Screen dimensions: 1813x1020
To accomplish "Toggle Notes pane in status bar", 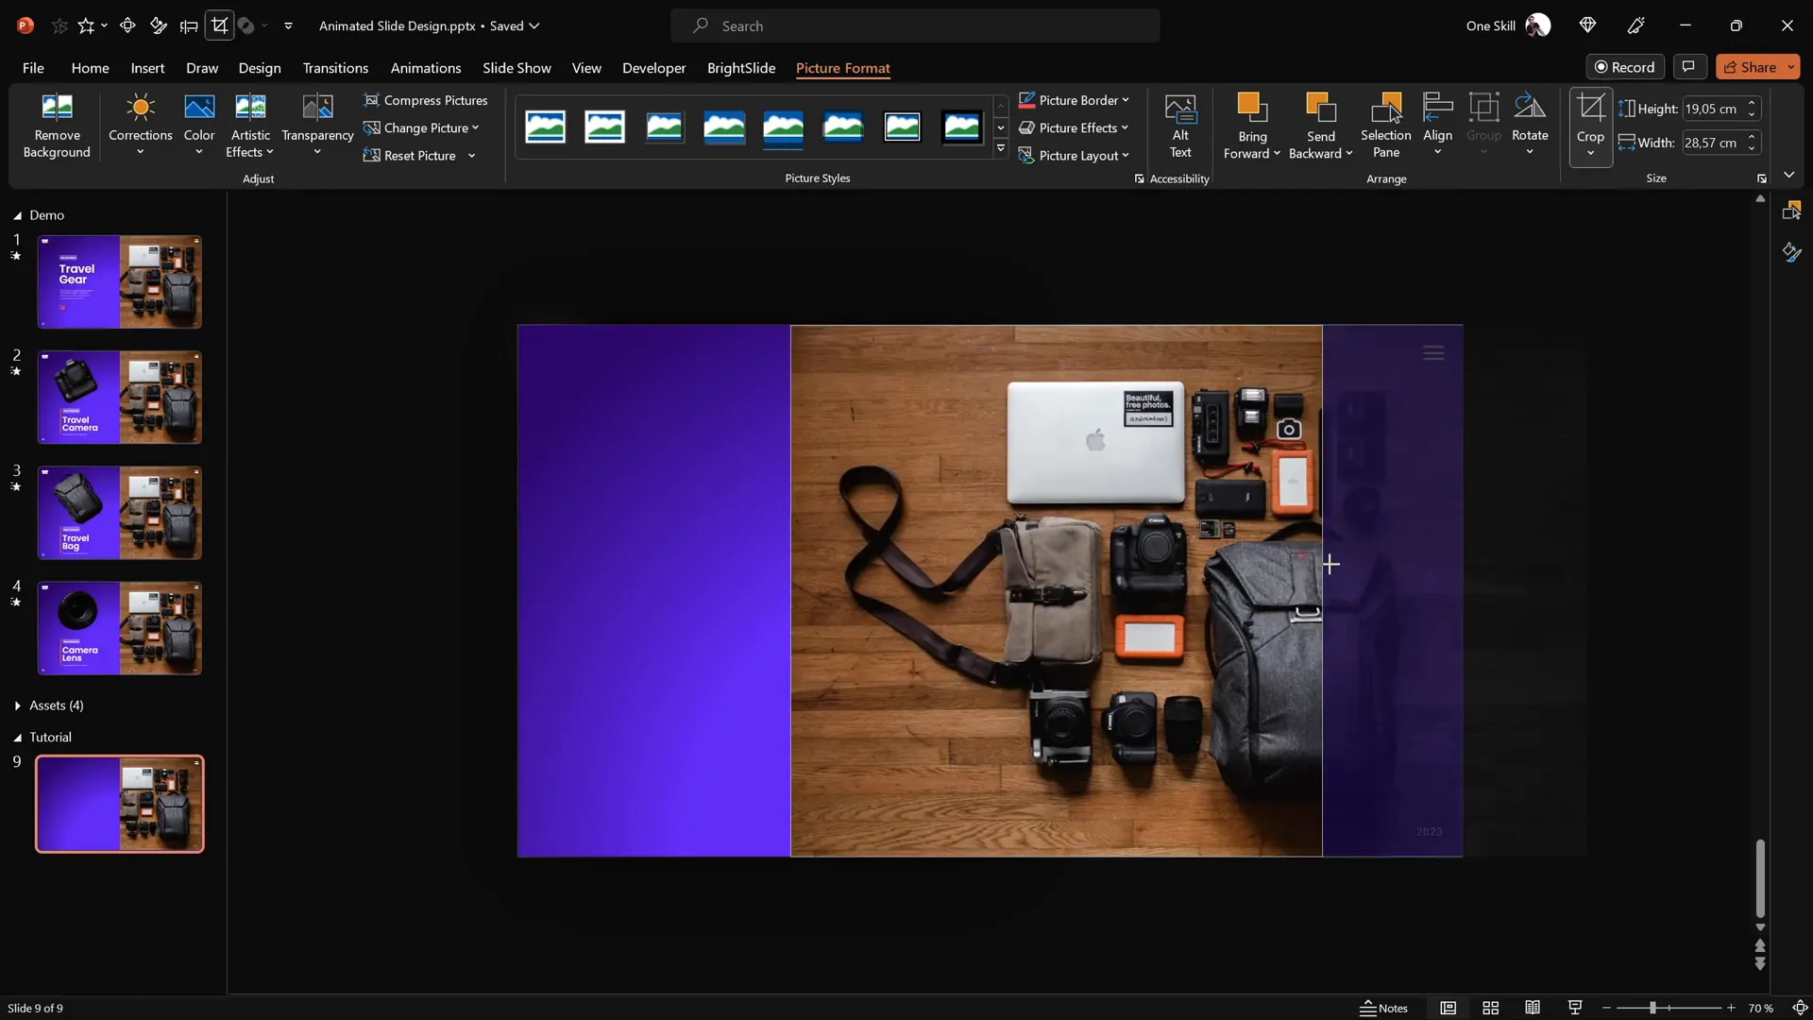I will [1383, 1008].
